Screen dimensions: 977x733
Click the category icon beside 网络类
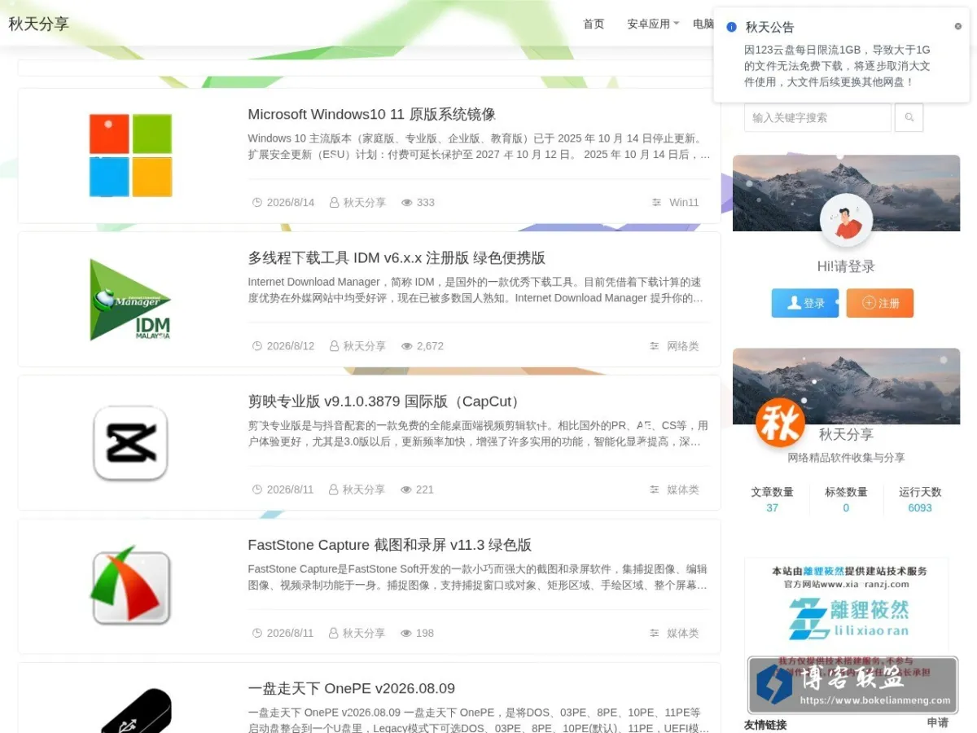[x=654, y=346]
